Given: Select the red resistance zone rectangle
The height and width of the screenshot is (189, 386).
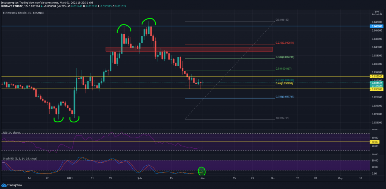Looking at the screenshot, I should [x=188, y=49].
